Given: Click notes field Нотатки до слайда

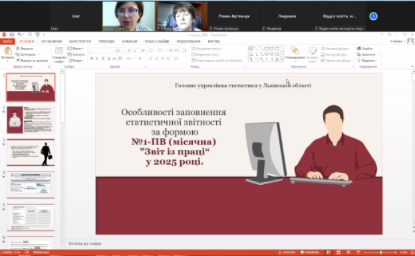Looking at the screenshot, I should tap(84, 243).
